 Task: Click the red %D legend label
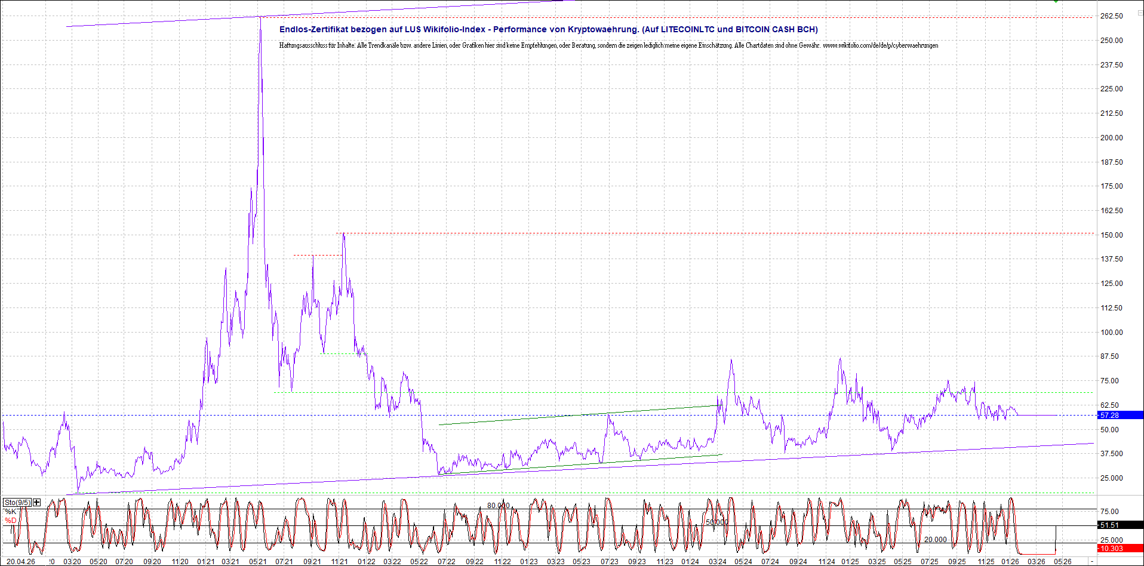[x=11, y=521]
